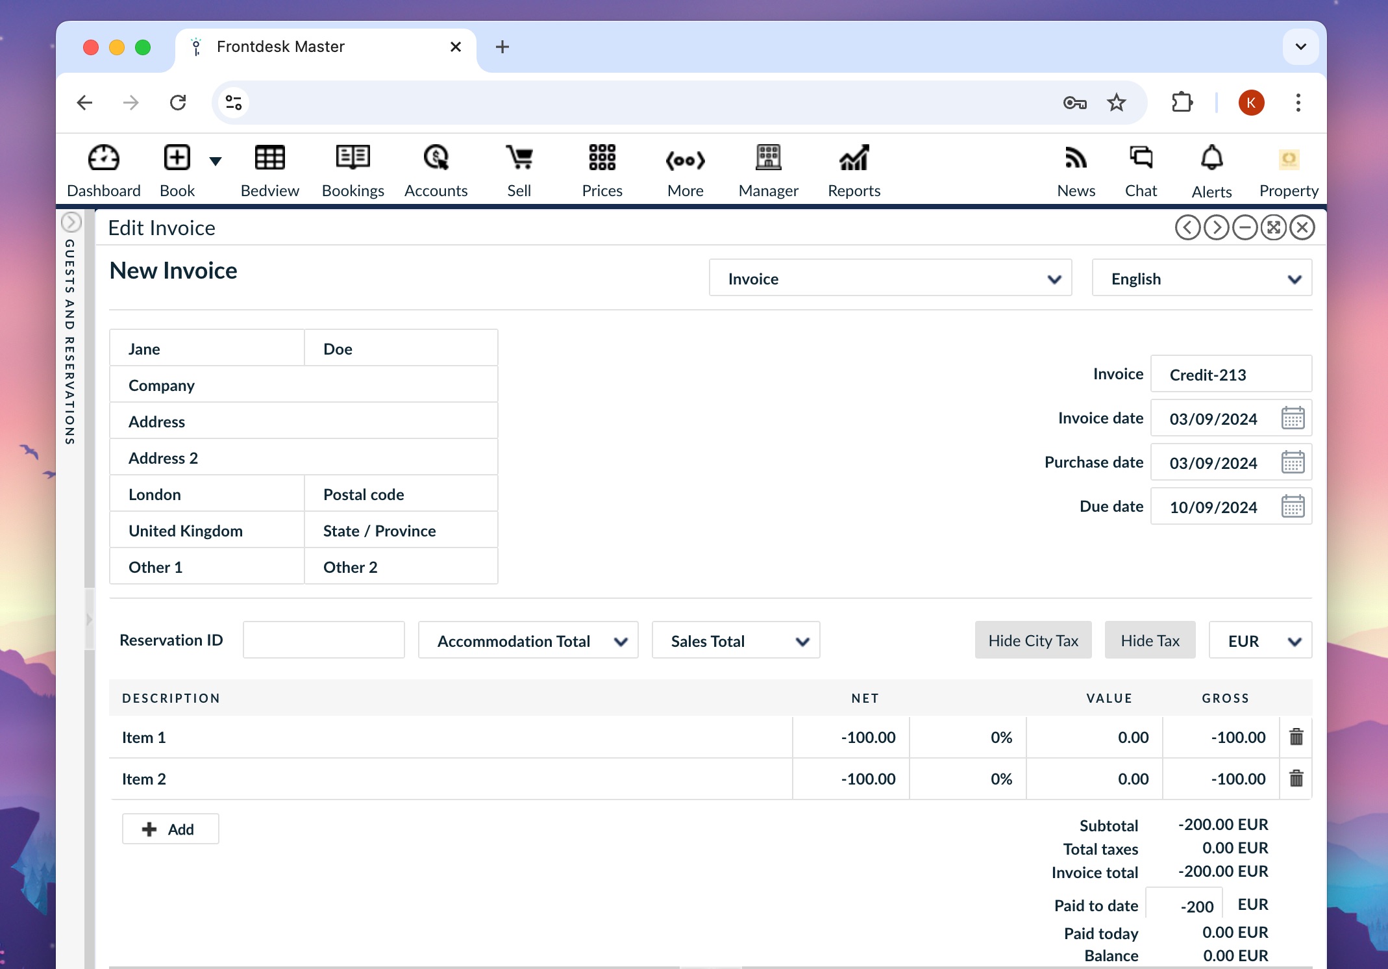
Task: Open the Alerts bell
Action: pos(1212,171)
